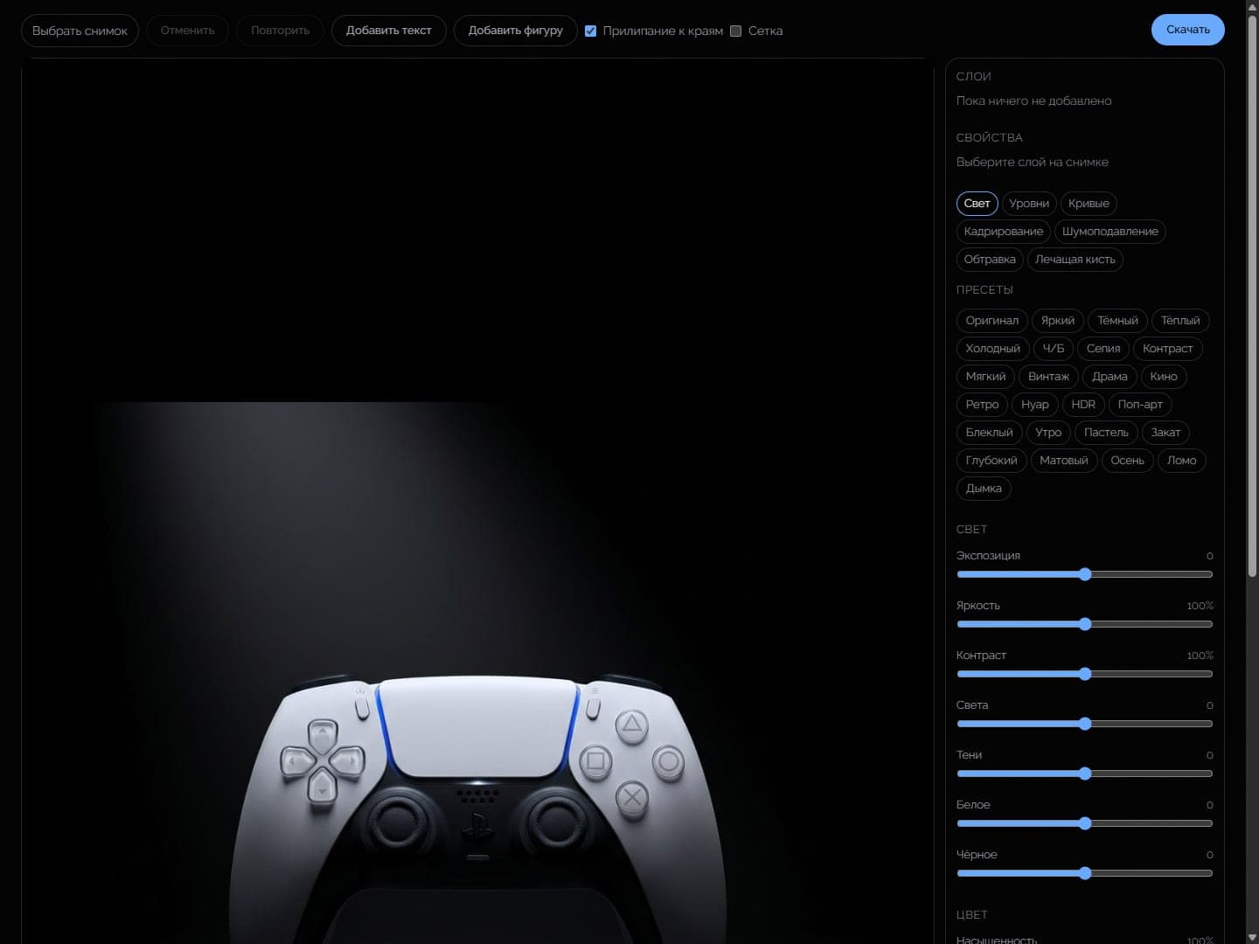Choose the Глубокий preset
Viewport: 1259px width, 944px height.
(991, 461)
